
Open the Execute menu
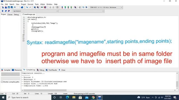(30, 4)
